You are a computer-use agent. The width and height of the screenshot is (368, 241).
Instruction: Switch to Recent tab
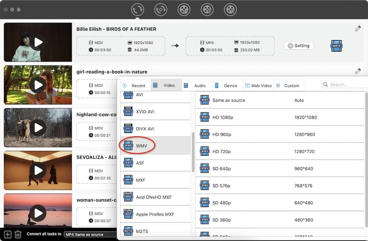pyautogui.click(x=135, y=85)
